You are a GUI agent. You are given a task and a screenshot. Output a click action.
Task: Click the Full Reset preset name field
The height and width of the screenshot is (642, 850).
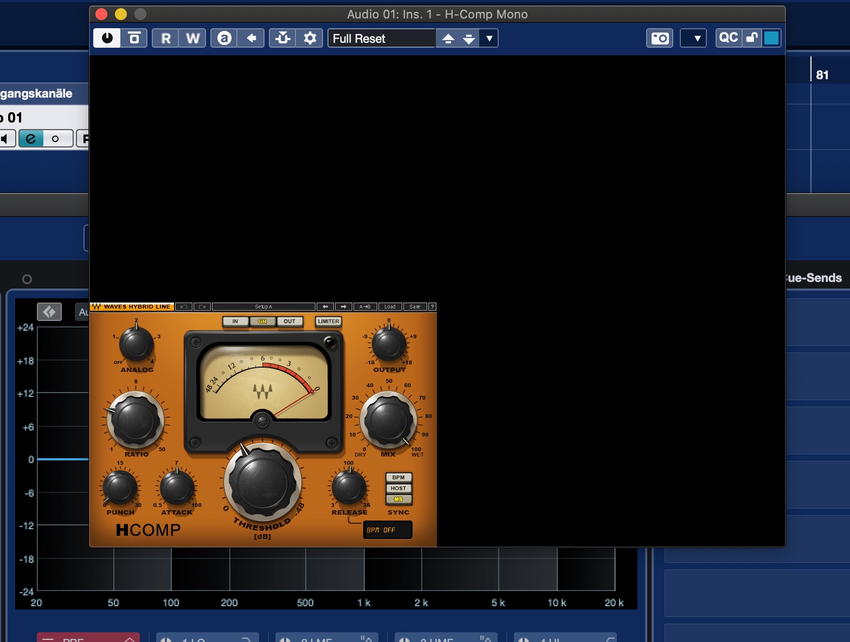(x=382, y=38)
